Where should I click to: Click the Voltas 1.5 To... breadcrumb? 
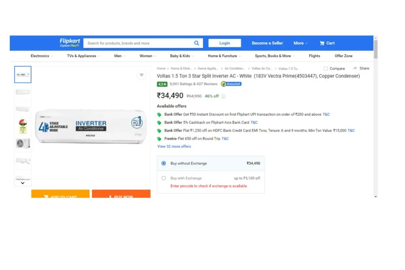click(289, 68)
